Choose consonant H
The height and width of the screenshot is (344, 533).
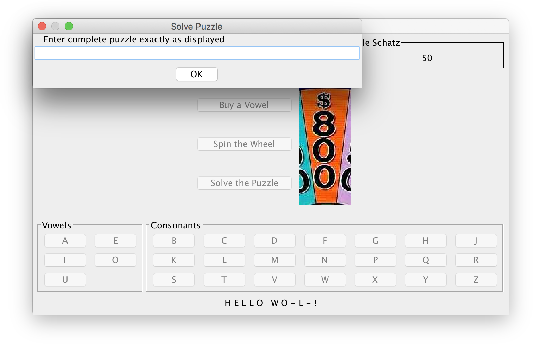pos(426,241)
